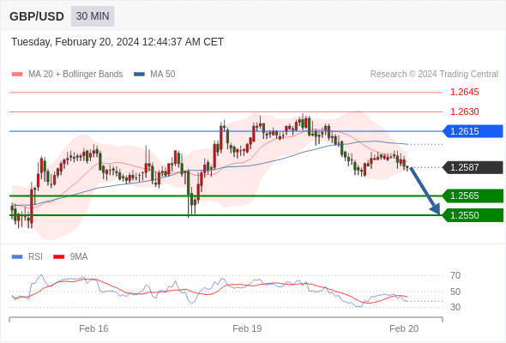
Task: Click the RSI 70 level label
Action: coord(455,275)
